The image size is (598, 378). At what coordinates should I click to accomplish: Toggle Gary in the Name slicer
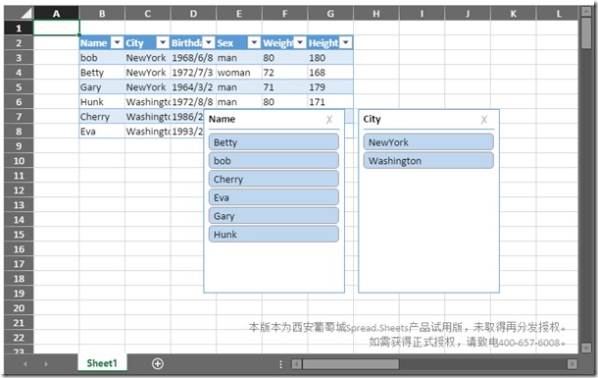pos(274,216)
